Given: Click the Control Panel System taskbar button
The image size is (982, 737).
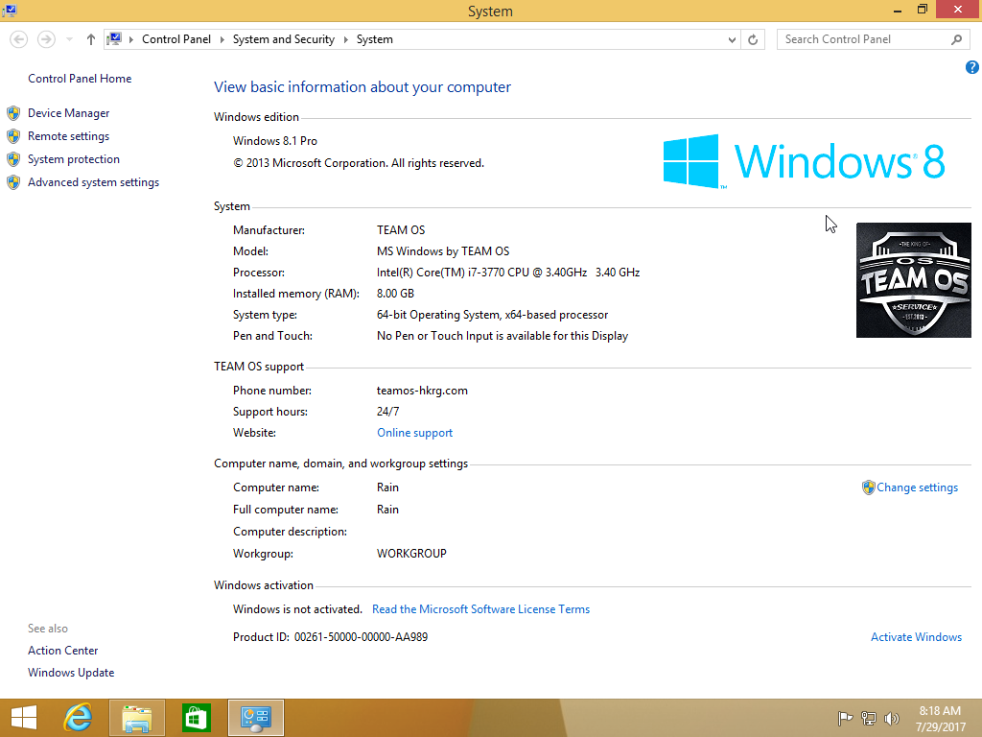Looking at the screenshot, I should (x=255, y=718).
